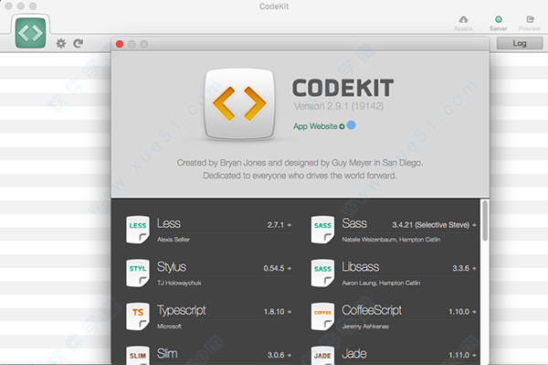The image size is (548, 365).
Task: Click the large CodeKit logo
Action: 239,104
